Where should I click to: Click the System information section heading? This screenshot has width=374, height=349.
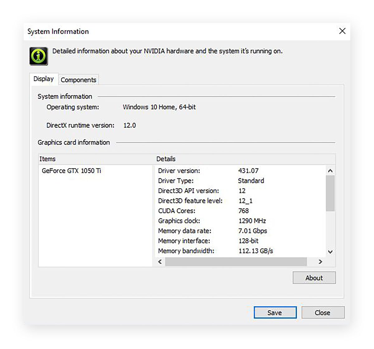[65, 96]
